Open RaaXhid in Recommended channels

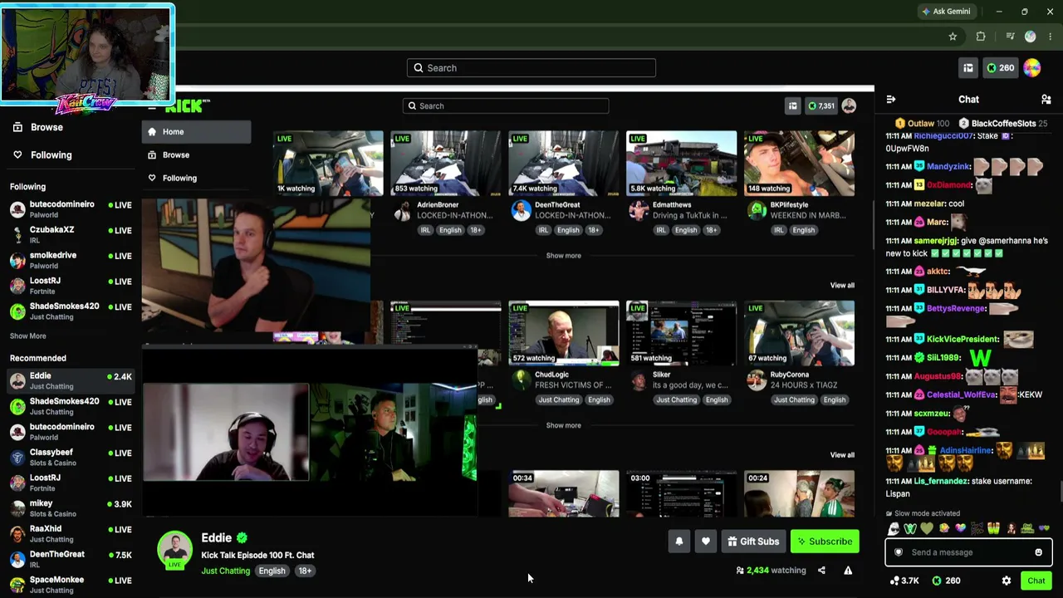tap(71, 534)
